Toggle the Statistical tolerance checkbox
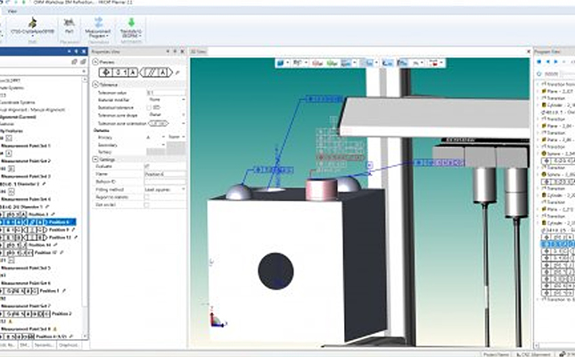This screenshot has height=357, width=575. coord(147,107)
